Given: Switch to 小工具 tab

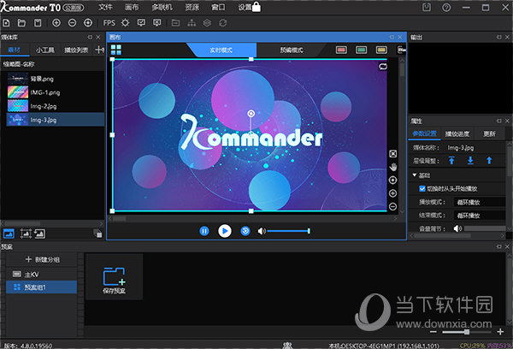Looking at the screenshot, I should click(45, 50).
